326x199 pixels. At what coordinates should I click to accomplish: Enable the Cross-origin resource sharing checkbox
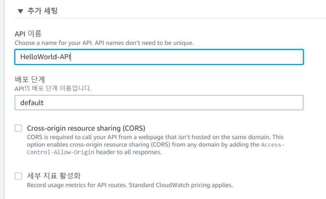tap(18, 128)
